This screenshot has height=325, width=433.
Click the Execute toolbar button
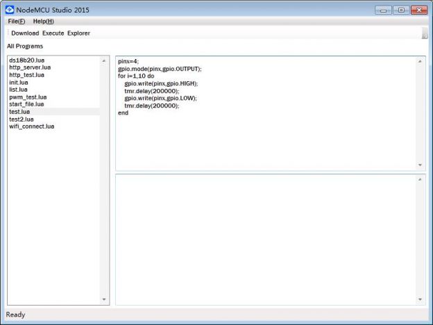point(53,33)
